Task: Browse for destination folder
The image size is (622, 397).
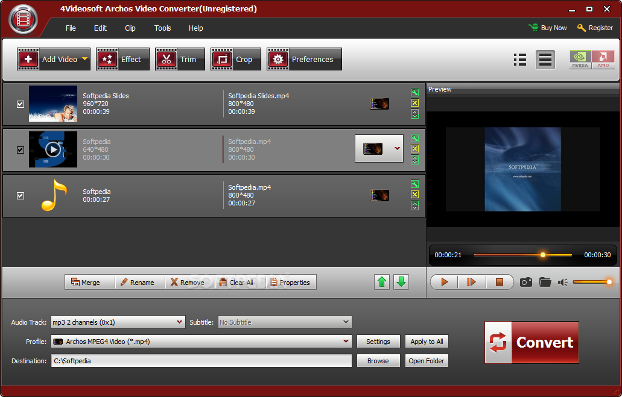Action: (x=378, y=360)
